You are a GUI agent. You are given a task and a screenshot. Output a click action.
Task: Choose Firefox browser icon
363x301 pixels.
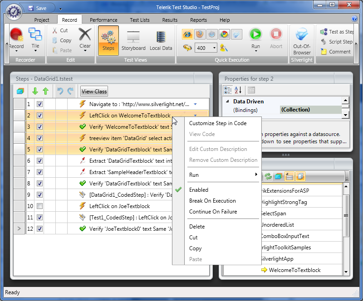coord(200,34)
